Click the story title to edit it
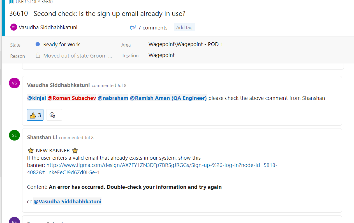This screenshot has height=223, width=354. pyautogui.click(x=109, y=13)
